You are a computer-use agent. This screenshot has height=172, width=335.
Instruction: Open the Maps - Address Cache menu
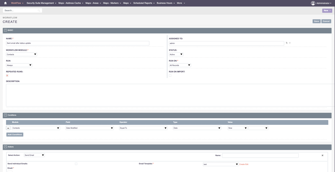(x=71, y=3)
